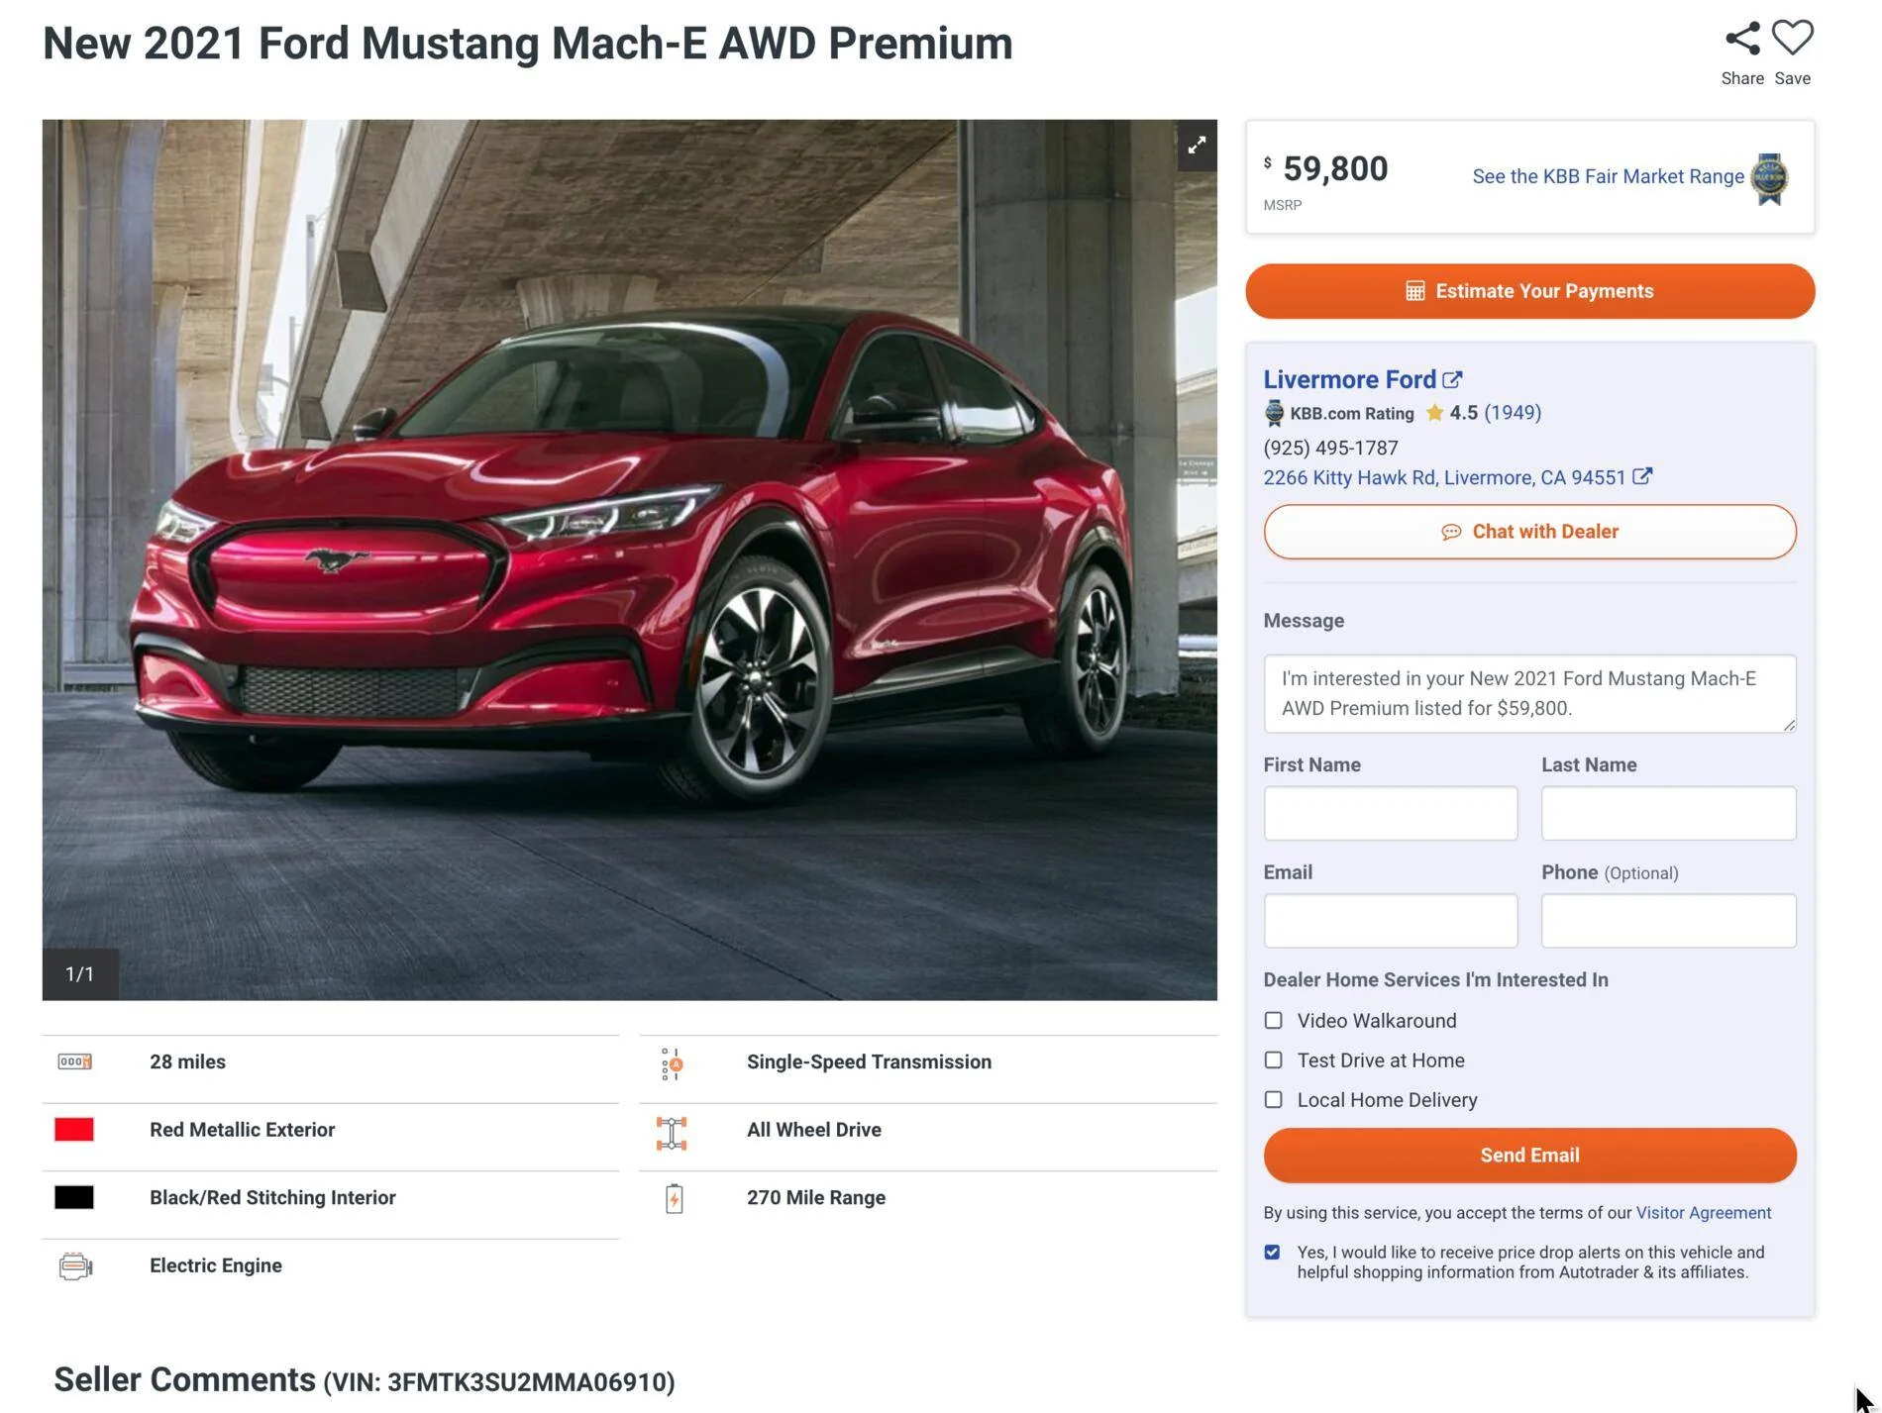Click the external link icon next to Livermore Ford

tap(1452, 379)
